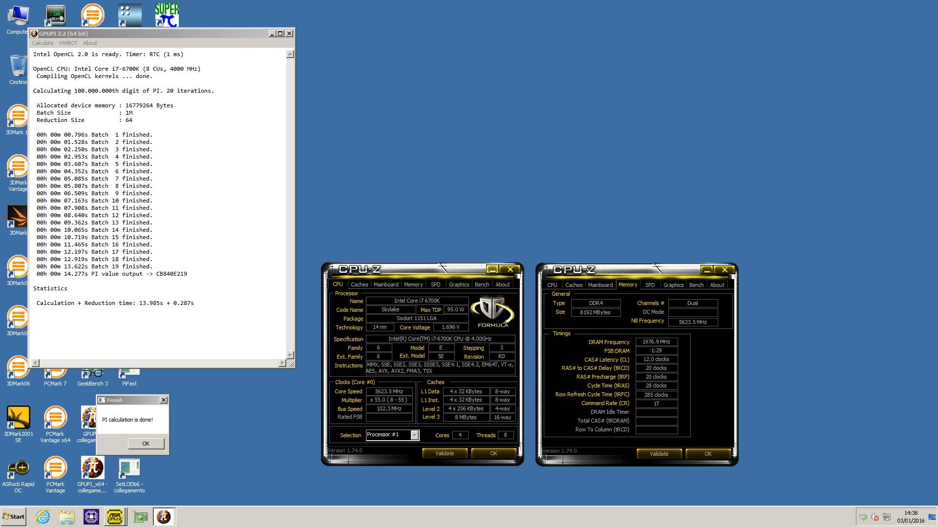Open the network tray icon
Image resolution: width=938 pixels, height=527 pixels.
887,517
